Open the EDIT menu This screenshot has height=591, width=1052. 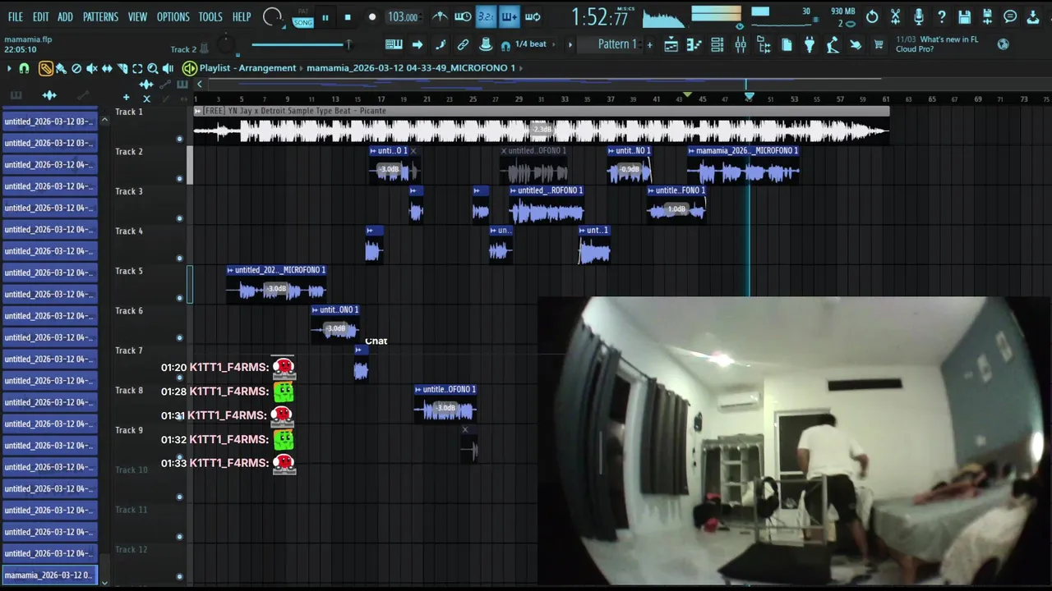pyautogui.click(x=40, y=16)
